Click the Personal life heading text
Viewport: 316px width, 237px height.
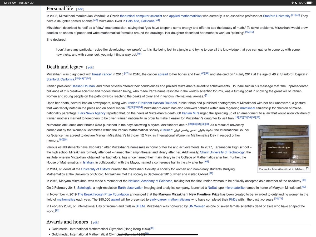coord(60,8)
